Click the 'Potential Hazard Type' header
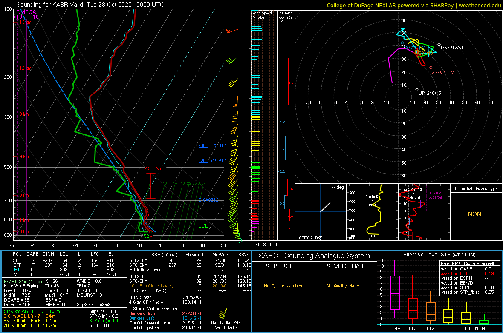503x333 pixels. [476, 188]
